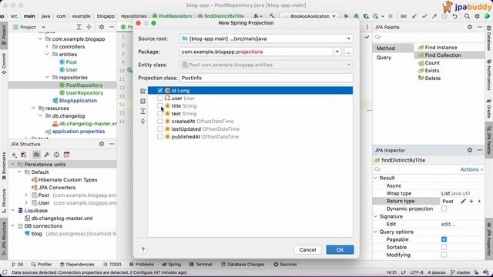This screenshot has height=277, width=493.
Task: Check the lastUpdated attribute checkbox
Action: [x=160, y=129]
